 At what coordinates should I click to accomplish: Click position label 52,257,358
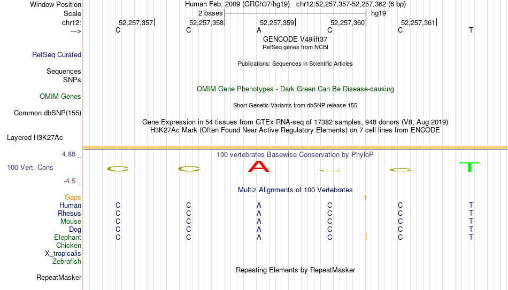tap(206, 22)
